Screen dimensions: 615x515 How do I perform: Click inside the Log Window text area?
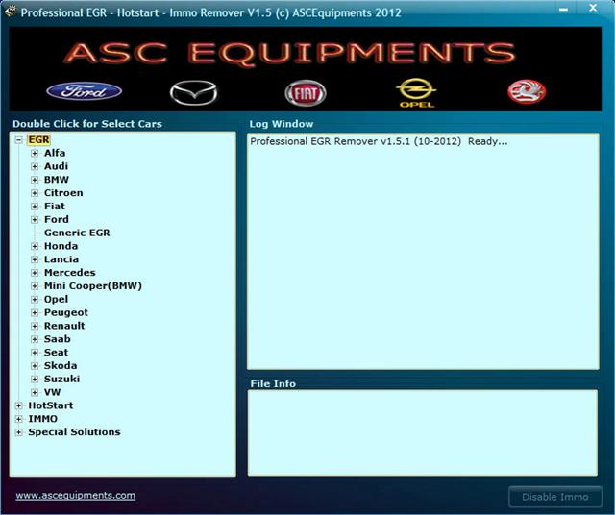(x=423, y=252)
